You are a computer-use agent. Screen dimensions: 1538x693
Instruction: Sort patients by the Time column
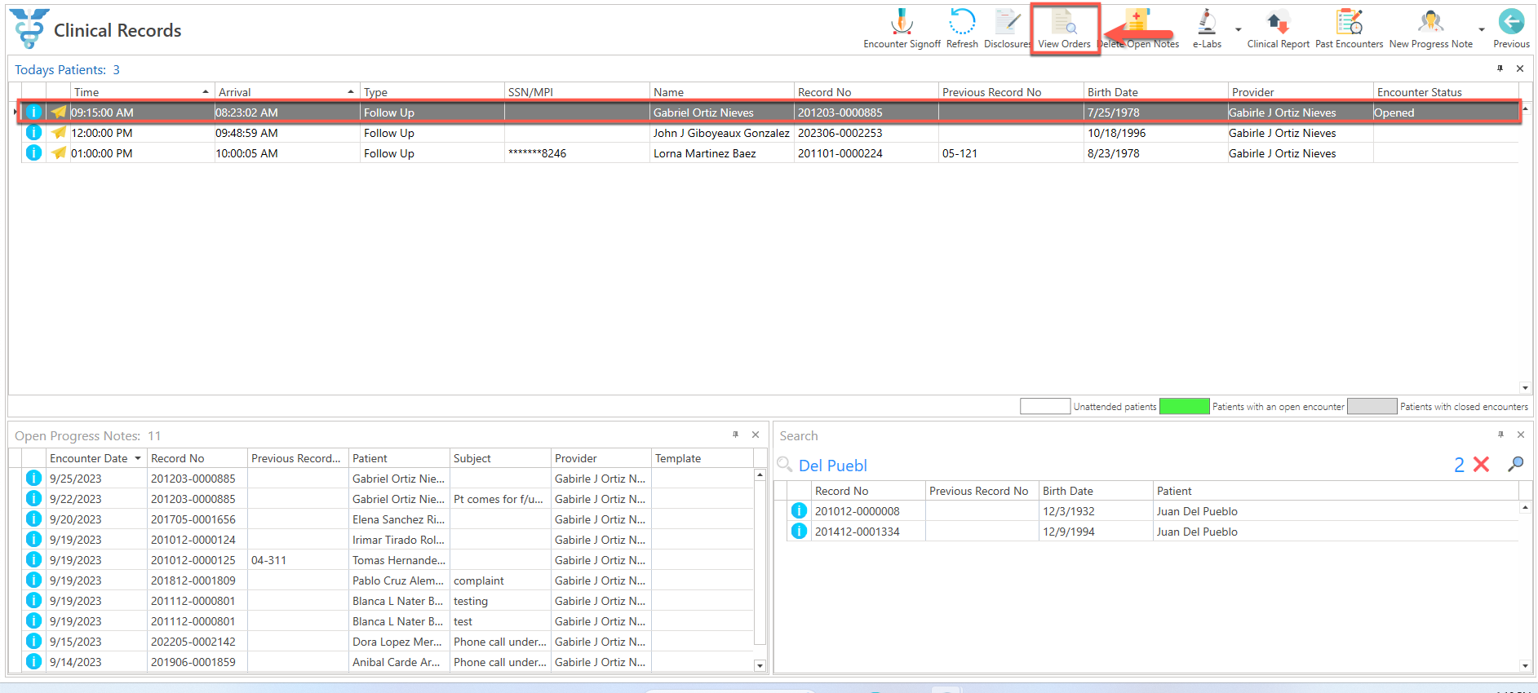(142, 92)
